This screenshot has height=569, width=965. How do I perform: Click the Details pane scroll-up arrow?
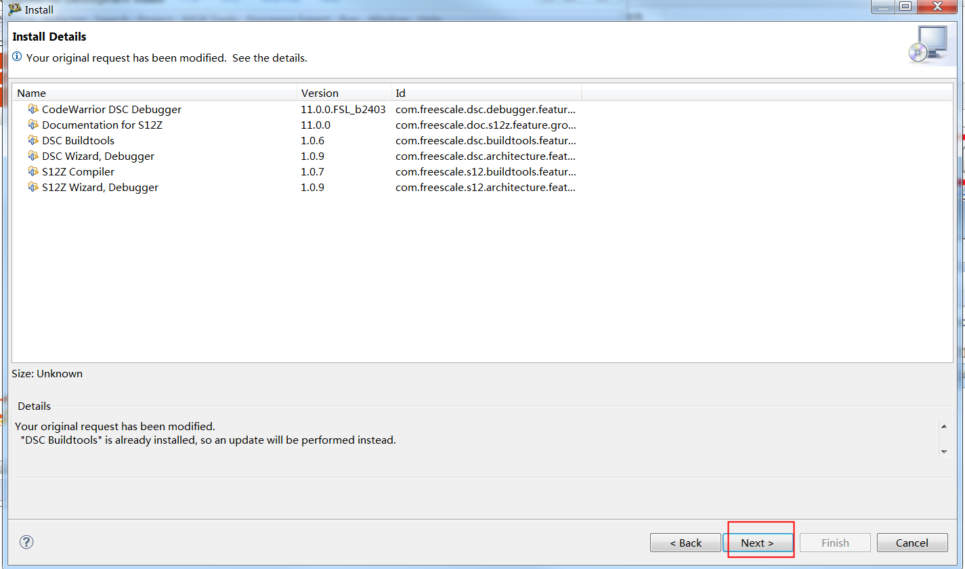(x=945, y=426)
